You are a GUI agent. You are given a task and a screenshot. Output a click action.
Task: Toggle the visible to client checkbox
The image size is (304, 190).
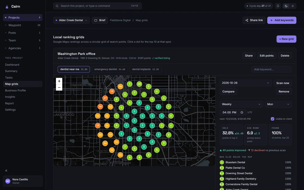coord(273,119)
